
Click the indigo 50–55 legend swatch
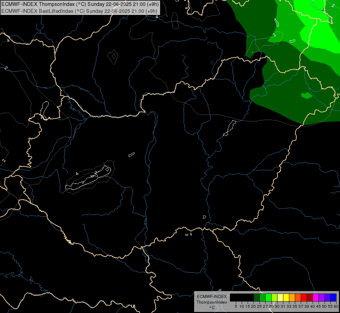coord(327,297)
